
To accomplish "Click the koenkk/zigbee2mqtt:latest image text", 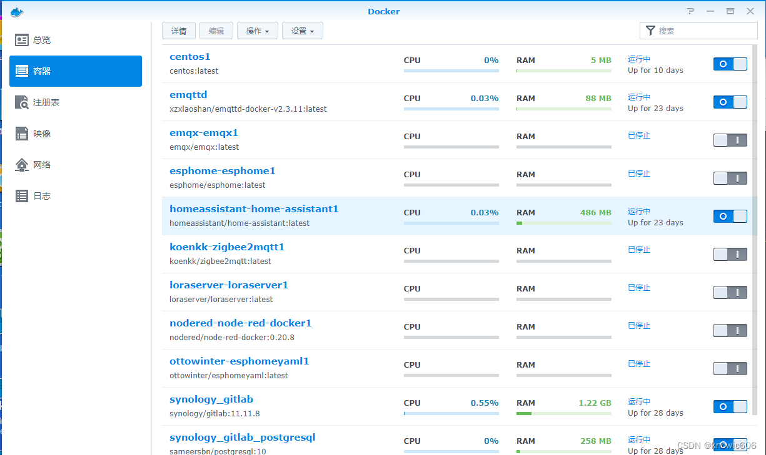I will coord(220,262).
